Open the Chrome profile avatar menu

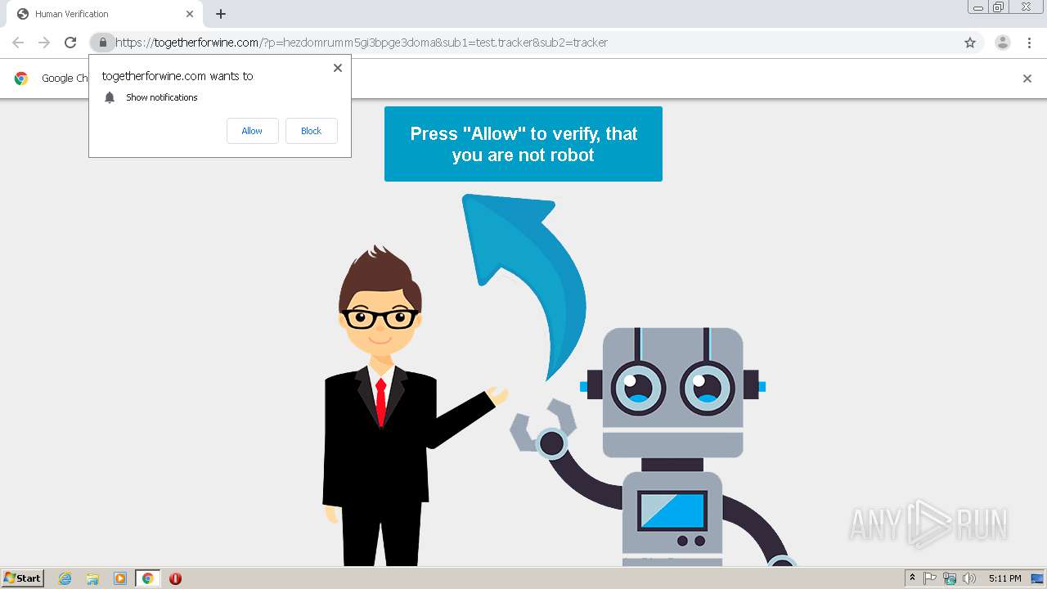tap(1002, 43)
